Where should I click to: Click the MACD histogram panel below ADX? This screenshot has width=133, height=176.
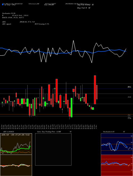pos(16,165)
